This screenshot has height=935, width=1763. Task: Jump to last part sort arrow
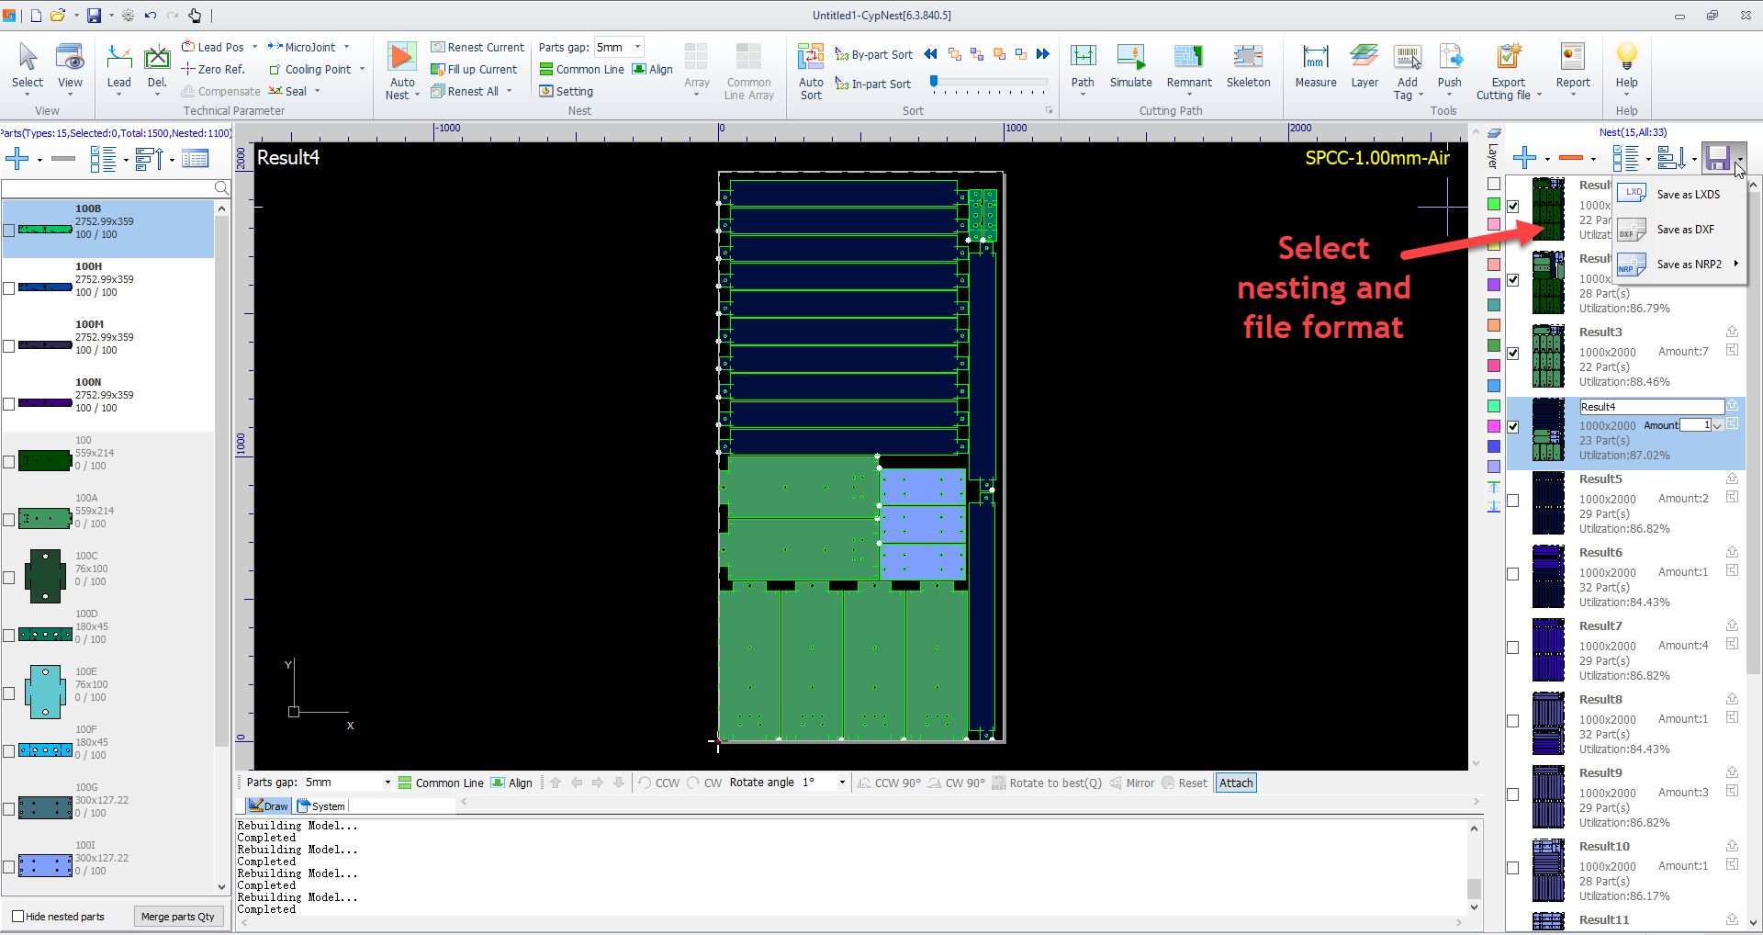[1043, 54]
